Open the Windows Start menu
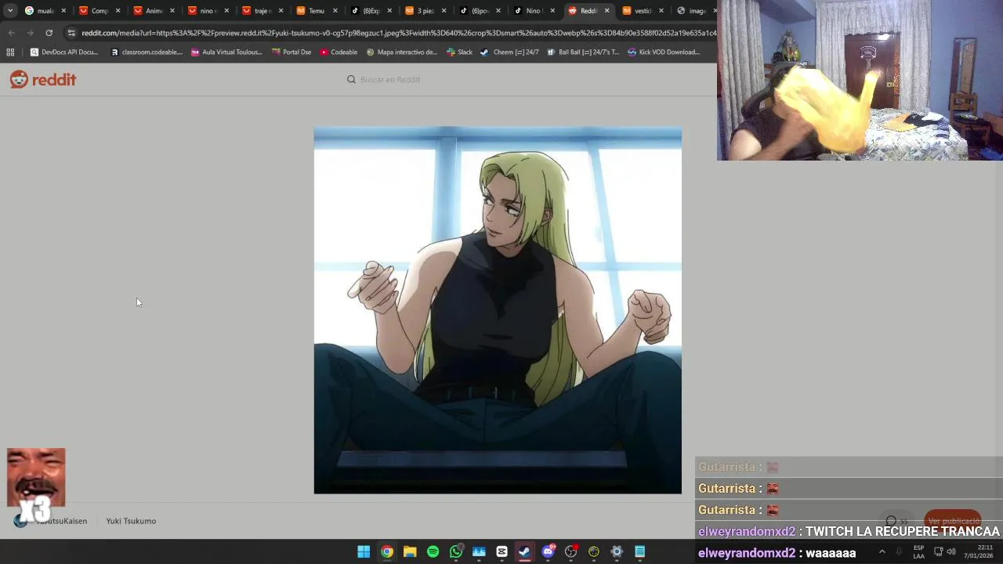This screenshot has width=1003, height=564. 364,551
